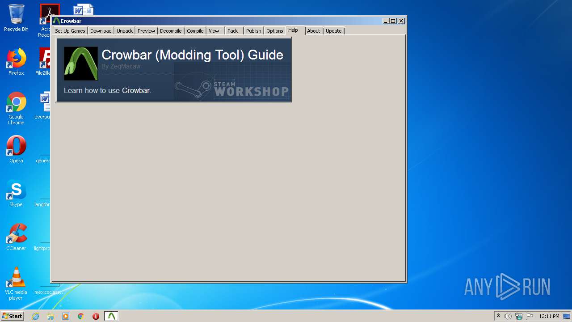Launch CCleaner from the desktop

pos(16,237)
